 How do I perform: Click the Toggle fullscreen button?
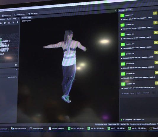click(20, 15)
